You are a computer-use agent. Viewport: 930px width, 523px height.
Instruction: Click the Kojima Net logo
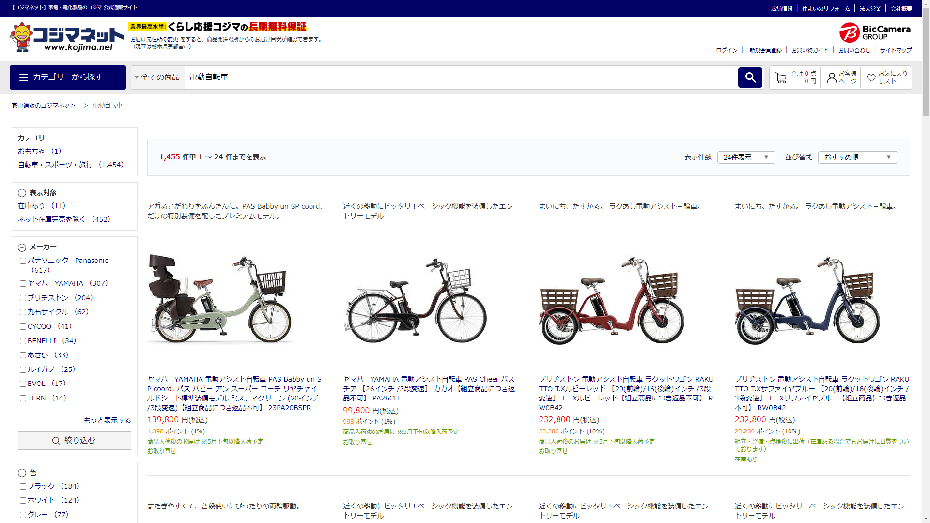pyautogui.click(x=66, y=37)
